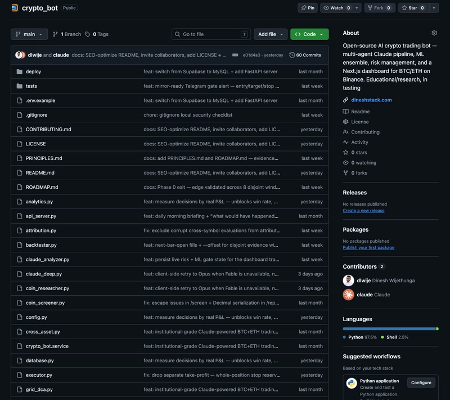Open ROADMAP.md file

tap(42, 187)
